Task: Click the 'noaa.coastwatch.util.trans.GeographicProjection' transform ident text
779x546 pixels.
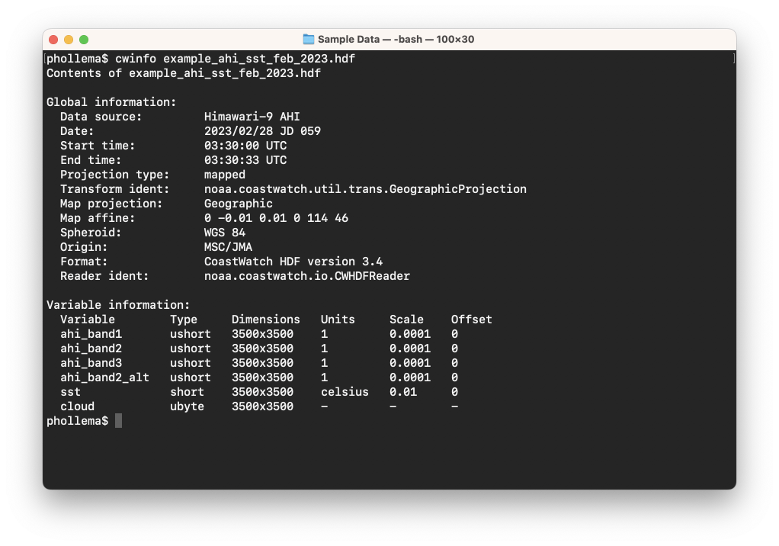Action: pyautogui.click(x=365, y=189)
